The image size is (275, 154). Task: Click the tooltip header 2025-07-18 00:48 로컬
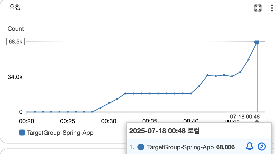coord(164,131)
